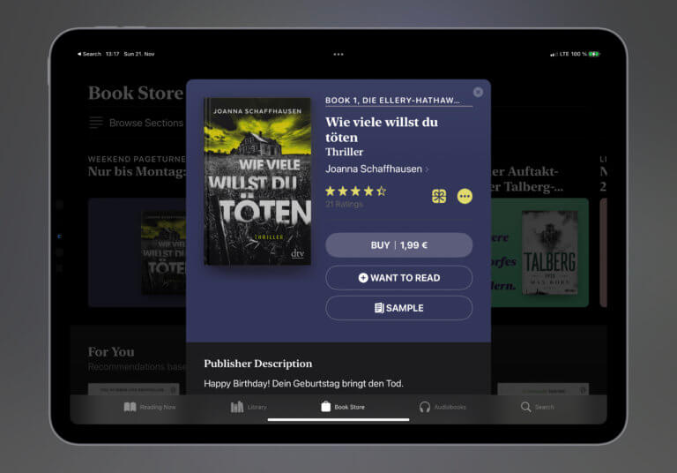
Task: Download a Sample of the book
Action: (398, 308)
